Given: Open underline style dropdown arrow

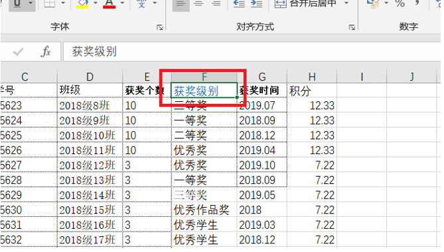Looking at the screenshot, I should (x=31, y=3).
